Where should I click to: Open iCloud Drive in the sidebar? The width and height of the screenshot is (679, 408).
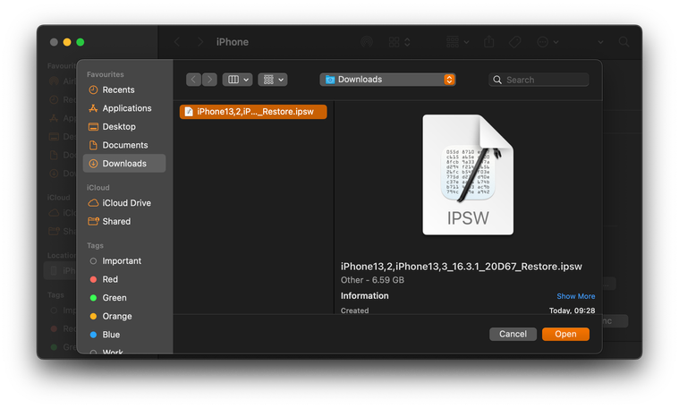pyautogui.click(x=126, y=203)
